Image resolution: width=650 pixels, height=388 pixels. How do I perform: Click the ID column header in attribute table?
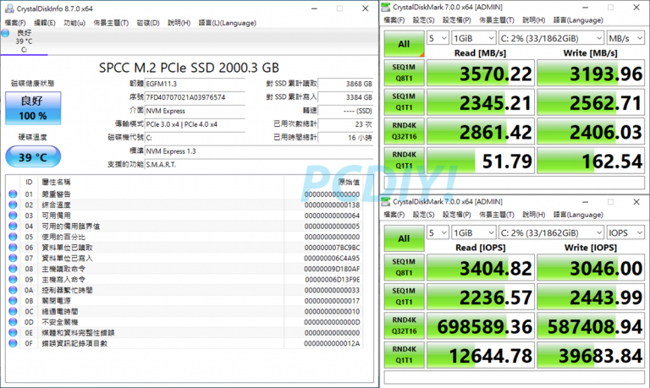[x=29, y=182]
